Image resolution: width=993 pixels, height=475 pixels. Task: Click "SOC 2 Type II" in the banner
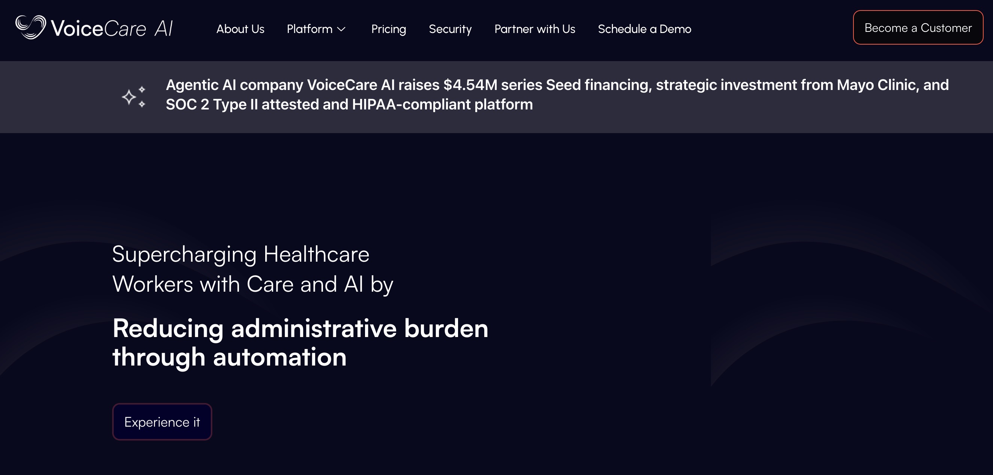click(212, 105)
